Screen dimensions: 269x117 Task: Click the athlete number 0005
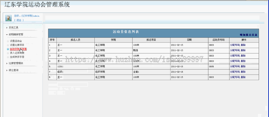212,66
